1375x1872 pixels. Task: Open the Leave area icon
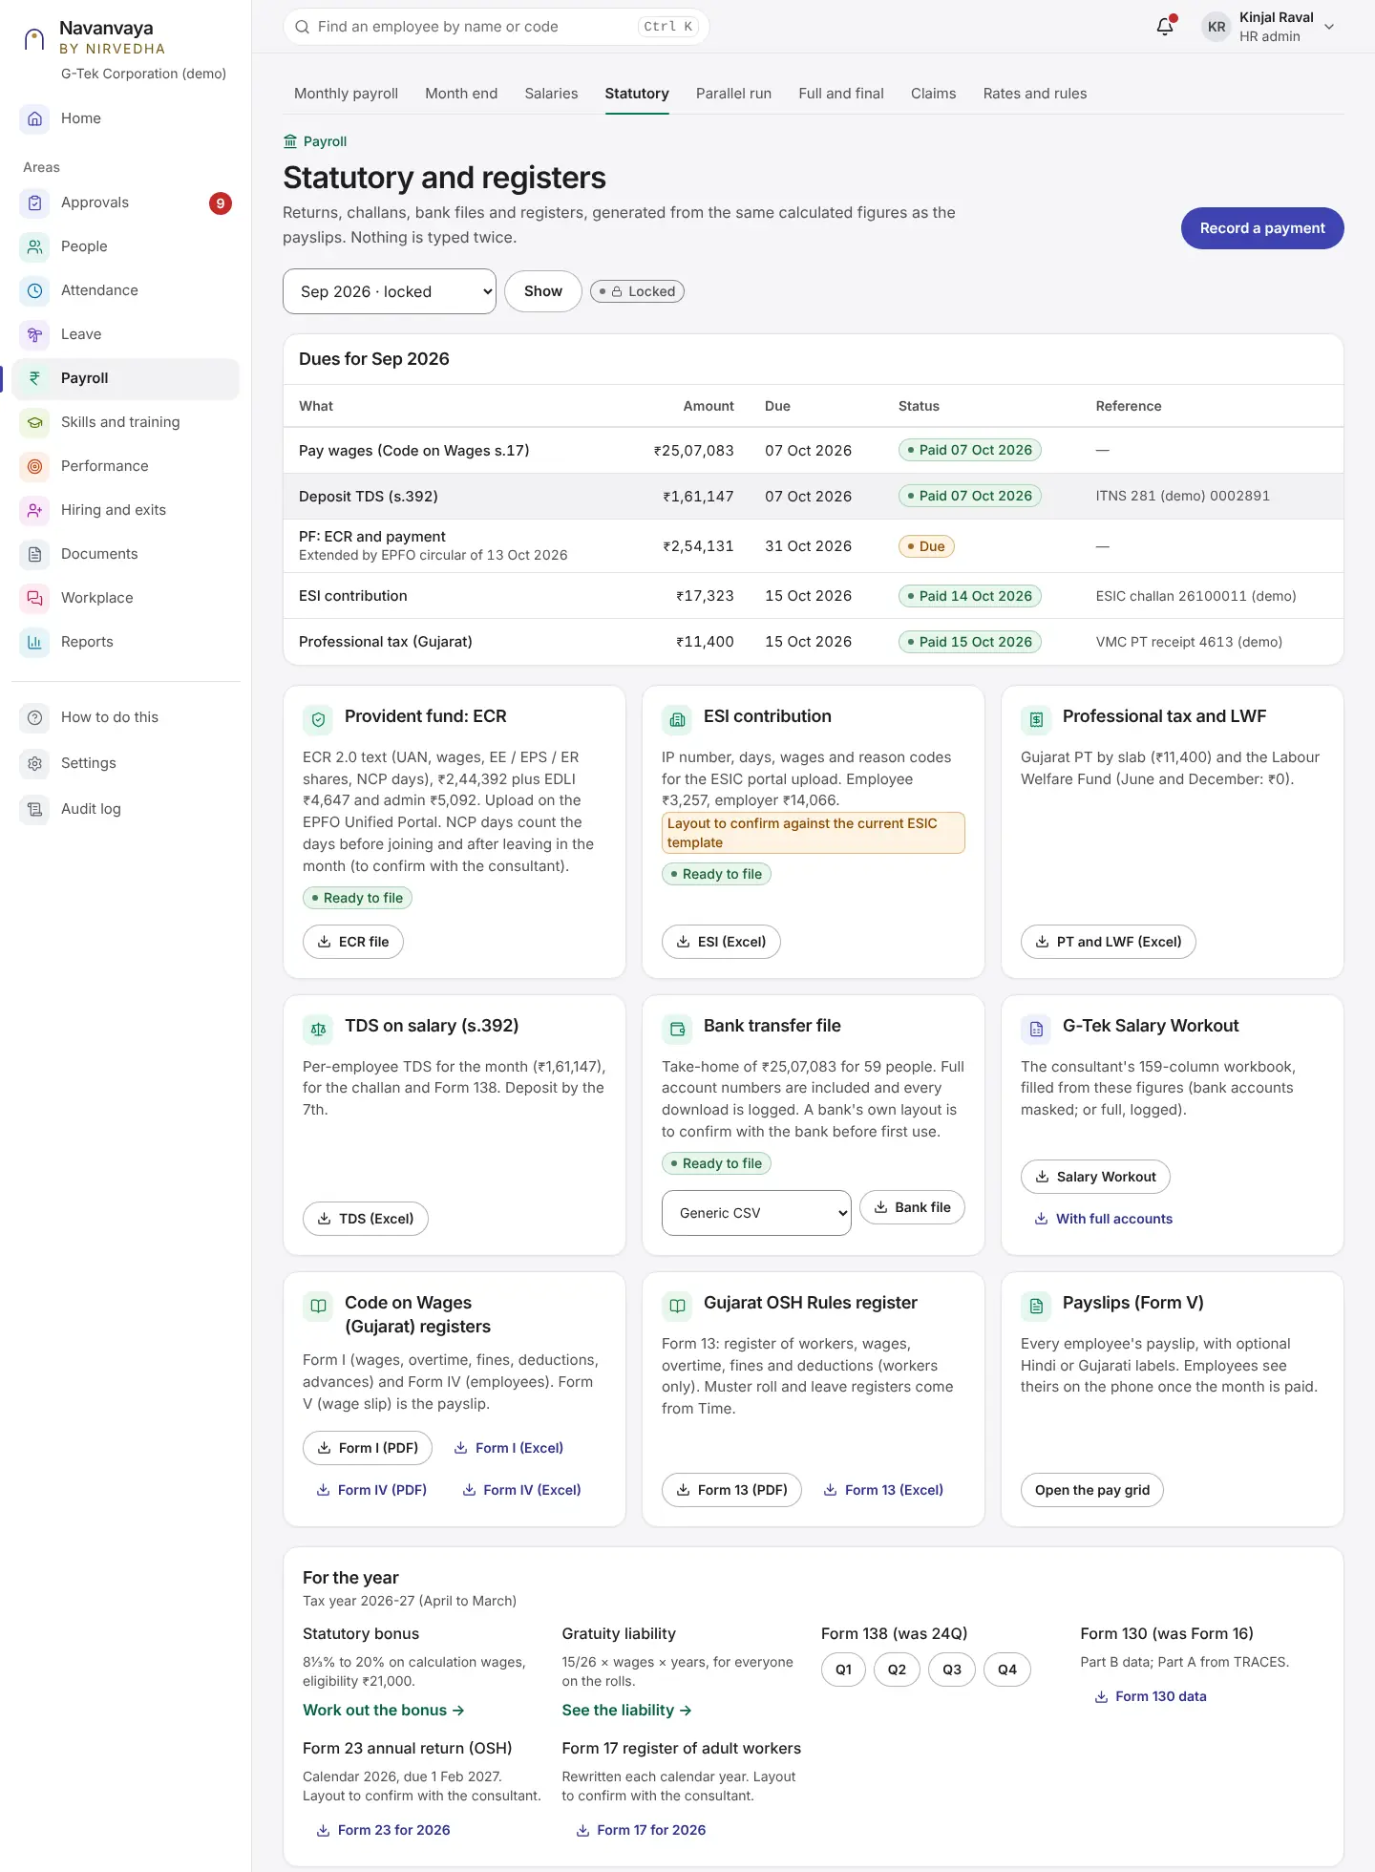(34, 334)
